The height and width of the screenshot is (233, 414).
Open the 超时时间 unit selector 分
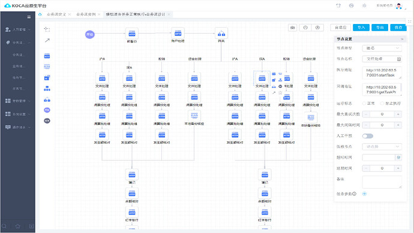coord(398,158)
